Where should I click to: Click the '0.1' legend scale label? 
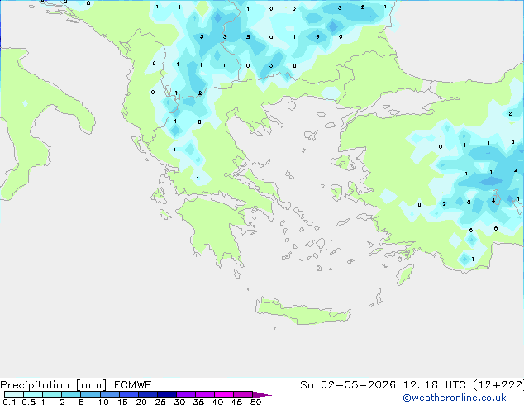(9, 402)
